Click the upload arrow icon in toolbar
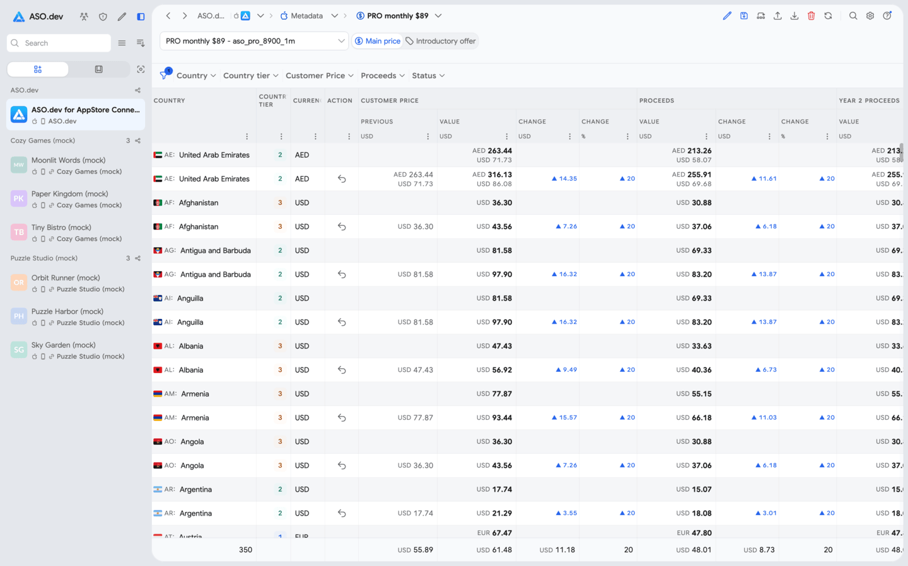908x566 pixels. pos(777,16)
